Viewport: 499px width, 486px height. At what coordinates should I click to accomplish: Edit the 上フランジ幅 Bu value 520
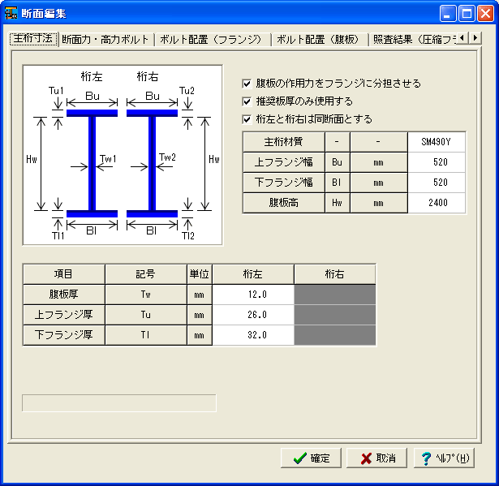tap(437, 162)
